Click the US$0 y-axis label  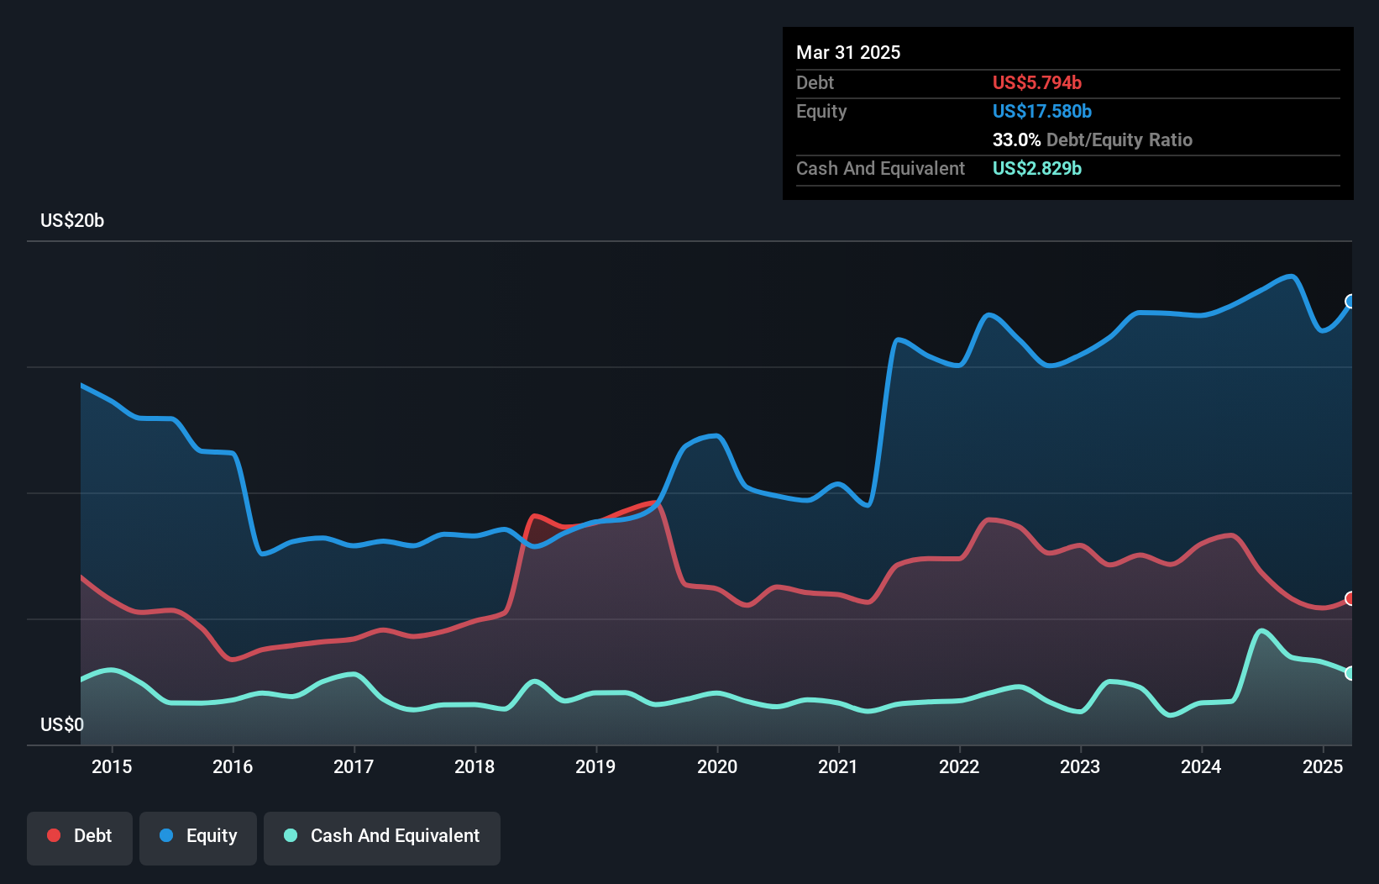pyautogui.click(x=62, y=724)
